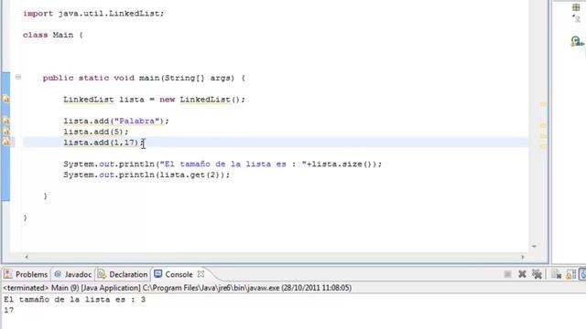Click the 'new LinkedList()' expression

[201, 100]
